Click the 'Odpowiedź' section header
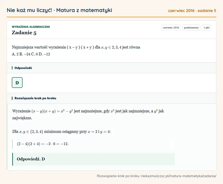The width and height of the screenshot is (223, 184). point(111,68)
